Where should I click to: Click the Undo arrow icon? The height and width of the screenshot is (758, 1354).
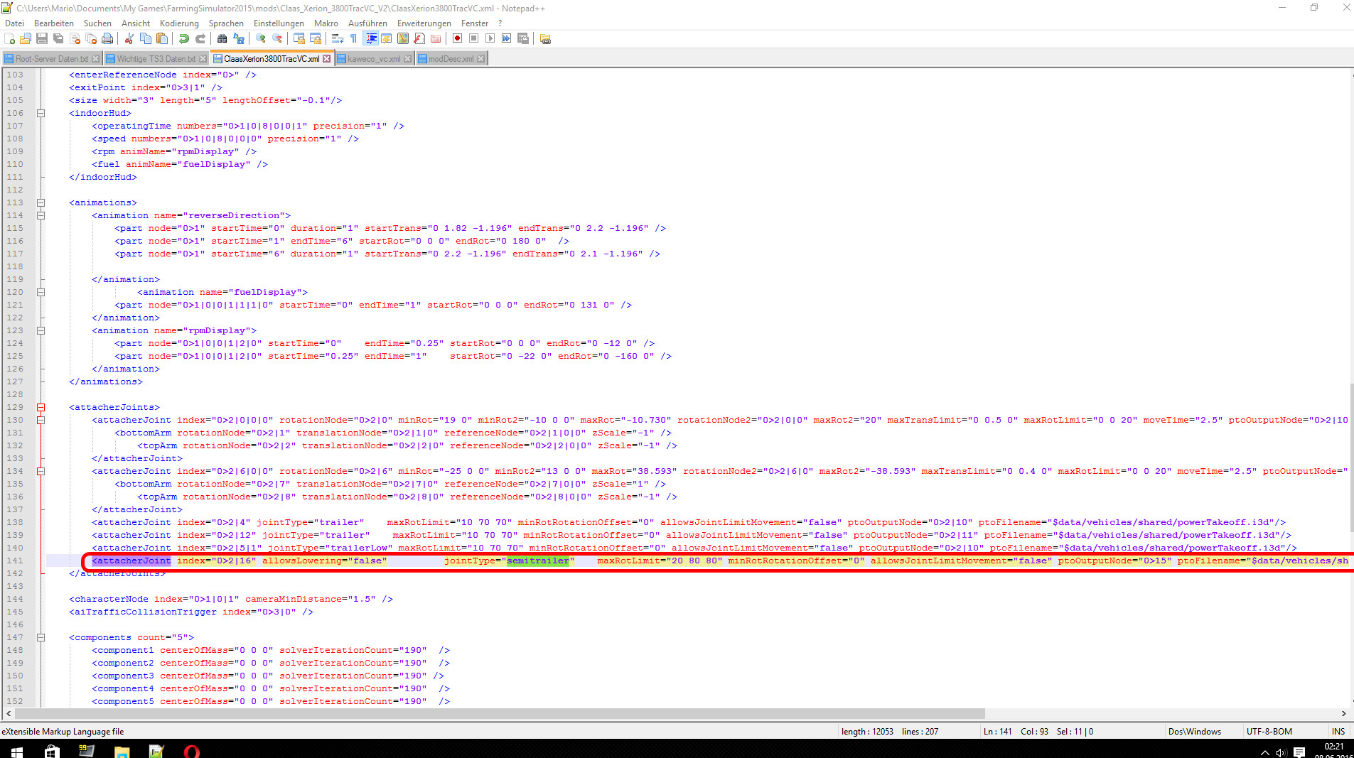184,38
